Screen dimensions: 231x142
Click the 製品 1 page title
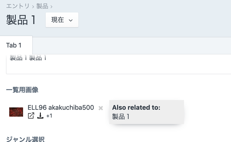click(21, 20)
